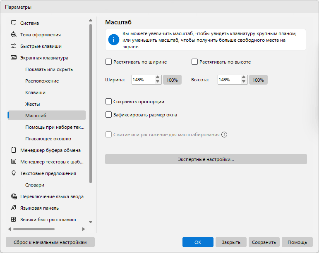Click the Языковая панель letter icon

(14, 208)
